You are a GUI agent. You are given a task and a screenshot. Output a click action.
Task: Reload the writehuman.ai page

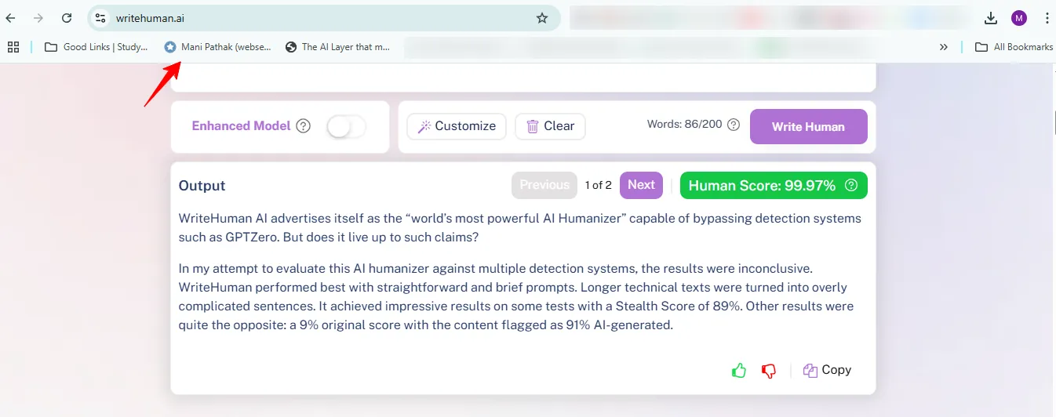pos(67,18)
